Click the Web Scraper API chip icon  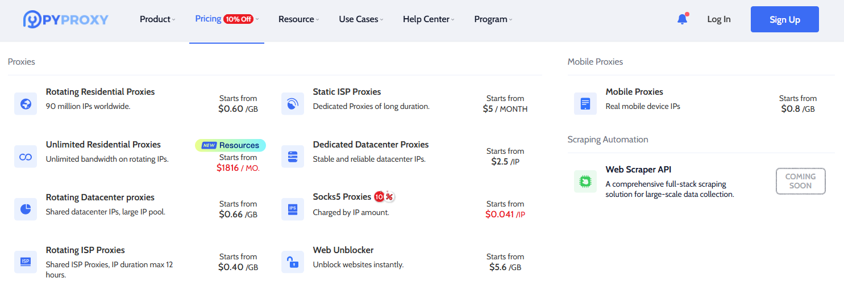[585, 182]
